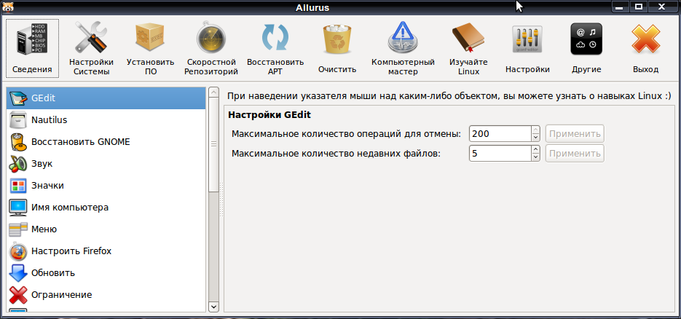Open Установить ПО package box icon

pos(150,38)
